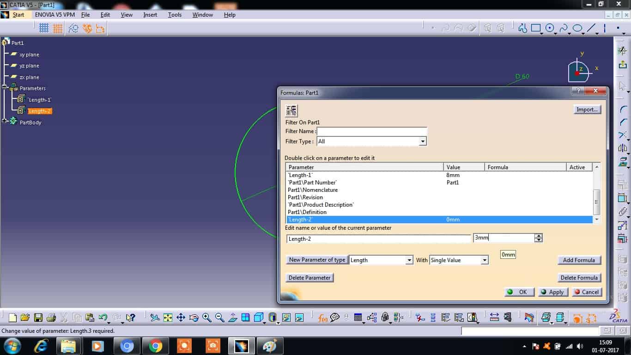Open the Insert menu
This screenshot has width=631, height=355.
tap(150, 15)
